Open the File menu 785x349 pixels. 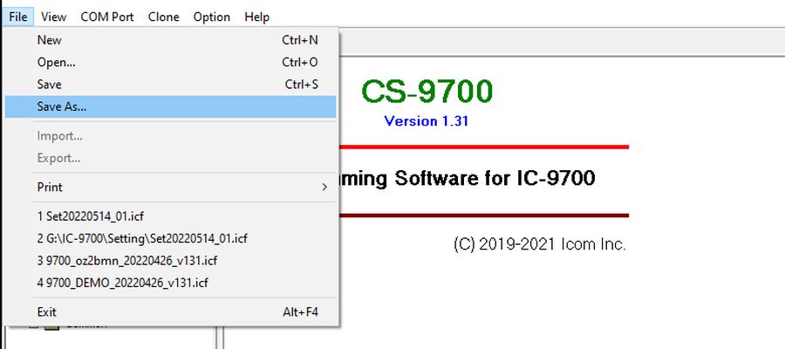pos(18,17)
